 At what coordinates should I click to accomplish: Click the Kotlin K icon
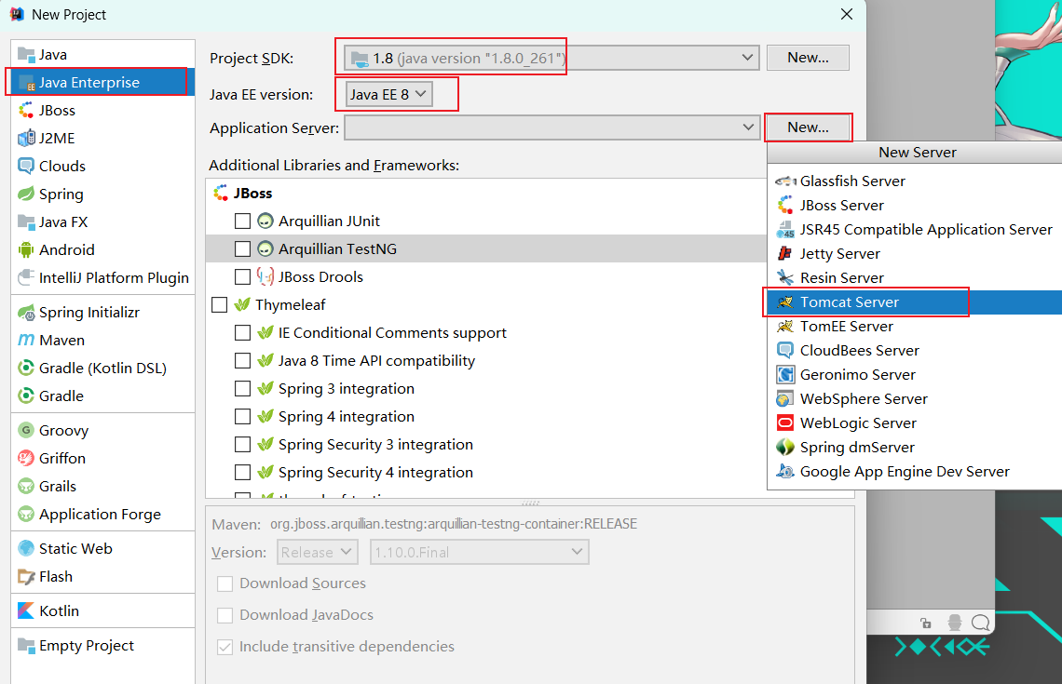click(x=26, y=610)
